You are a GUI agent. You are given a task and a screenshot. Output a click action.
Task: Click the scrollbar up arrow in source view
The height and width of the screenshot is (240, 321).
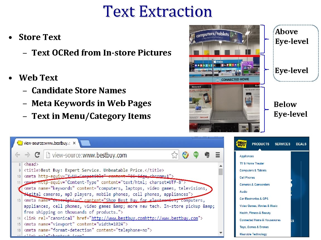(220, 166)
